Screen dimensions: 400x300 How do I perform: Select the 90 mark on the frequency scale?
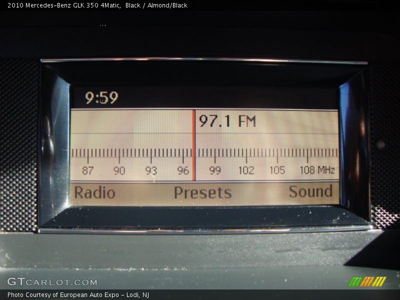tap(119, 170)
